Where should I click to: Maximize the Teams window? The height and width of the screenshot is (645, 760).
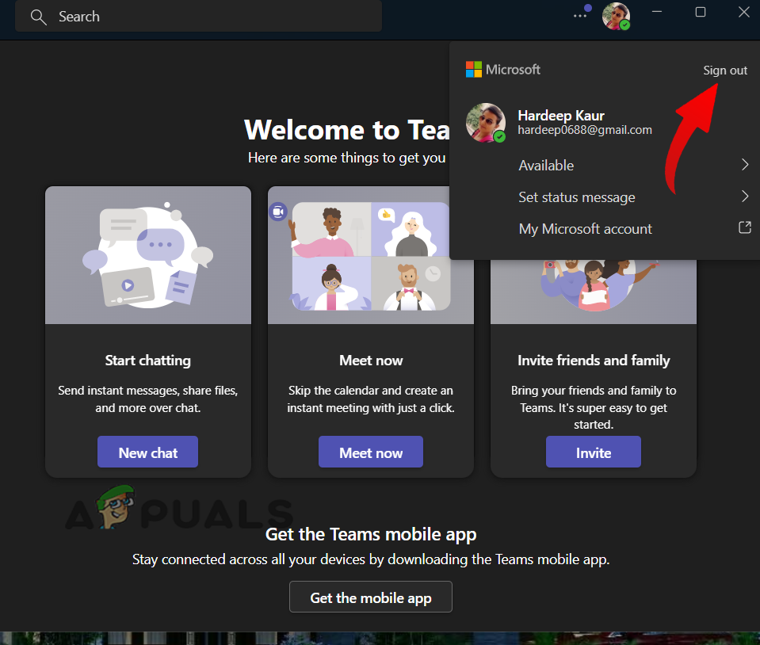click(701, 12)
